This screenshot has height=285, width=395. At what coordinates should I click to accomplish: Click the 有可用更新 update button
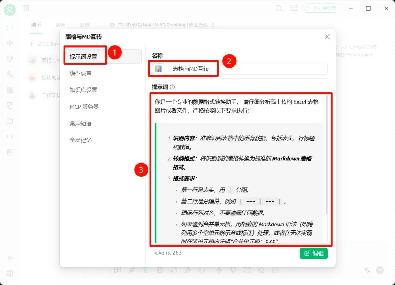(321, 8)
